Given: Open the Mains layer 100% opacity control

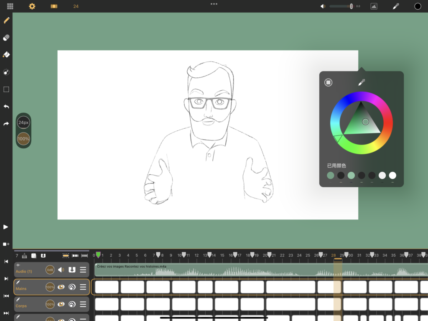Looking at the screenshot, I should tap(50, 287).
